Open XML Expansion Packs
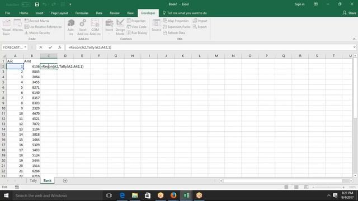 point(177,27)
